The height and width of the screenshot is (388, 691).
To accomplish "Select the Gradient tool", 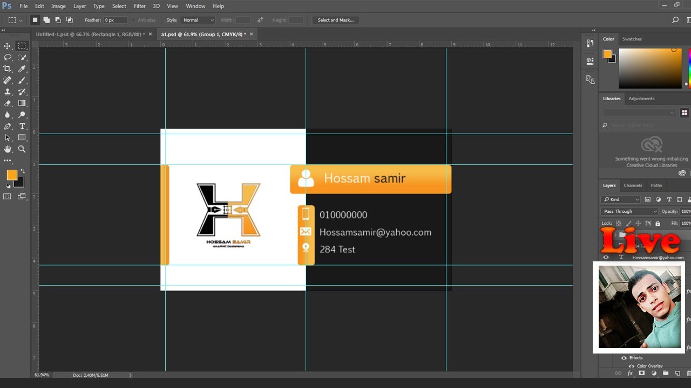I will (22, 103).
